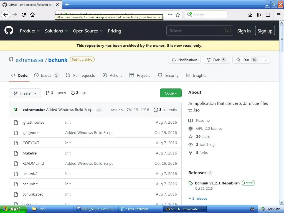Open the page actions three-dots menu
The image size is (284, 213).
point(170,15)
